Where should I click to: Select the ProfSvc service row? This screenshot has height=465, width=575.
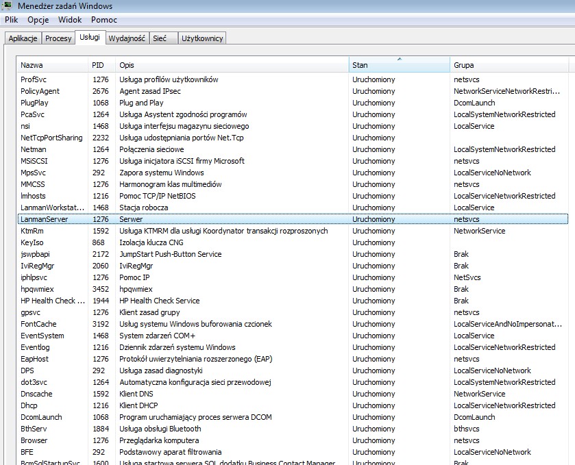(x=293, y=79)
